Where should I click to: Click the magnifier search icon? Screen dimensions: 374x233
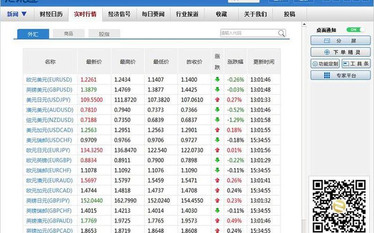[281, 33]
